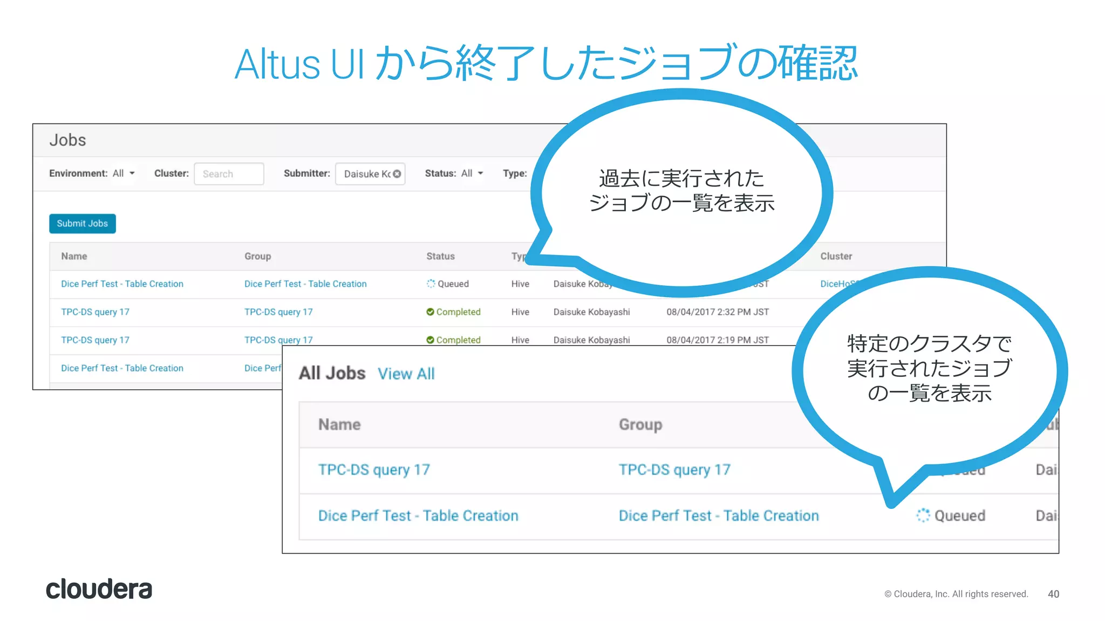Open TPC-DS query 17 name in All Jobs

click(x=374, y=470)
